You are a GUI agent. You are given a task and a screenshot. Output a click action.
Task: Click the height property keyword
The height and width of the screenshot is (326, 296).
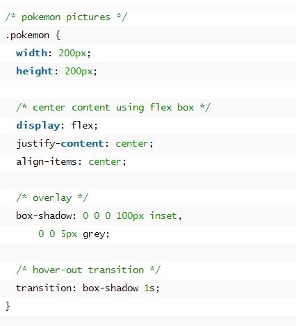35,71
